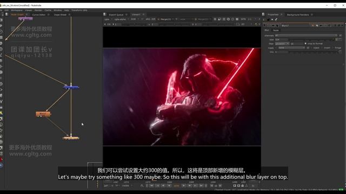Collapse the Blur17 properties panel arrow
346x194 pixels.
point(264,25)
